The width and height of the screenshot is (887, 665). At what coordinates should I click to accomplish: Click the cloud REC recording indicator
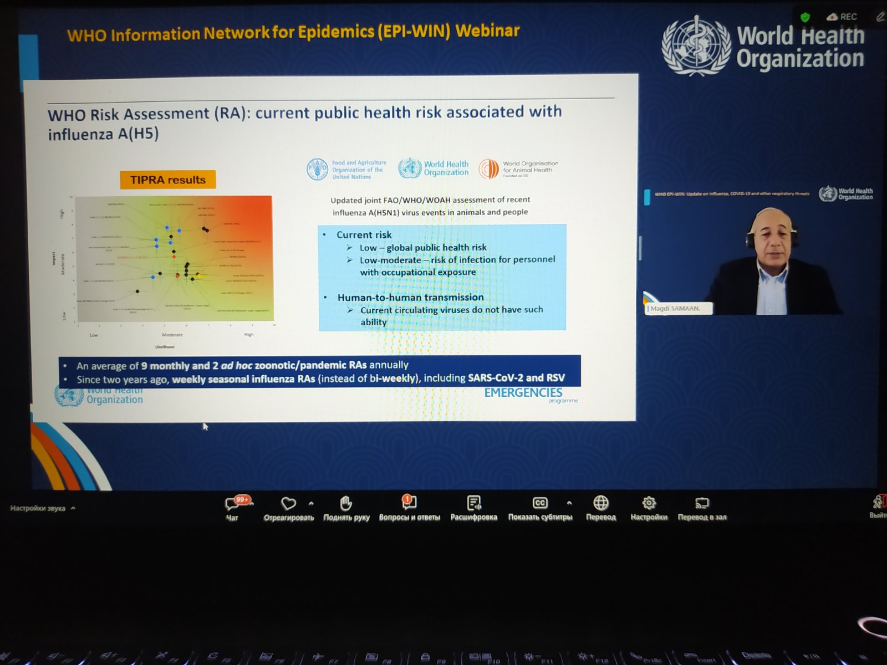click(842, 17)
